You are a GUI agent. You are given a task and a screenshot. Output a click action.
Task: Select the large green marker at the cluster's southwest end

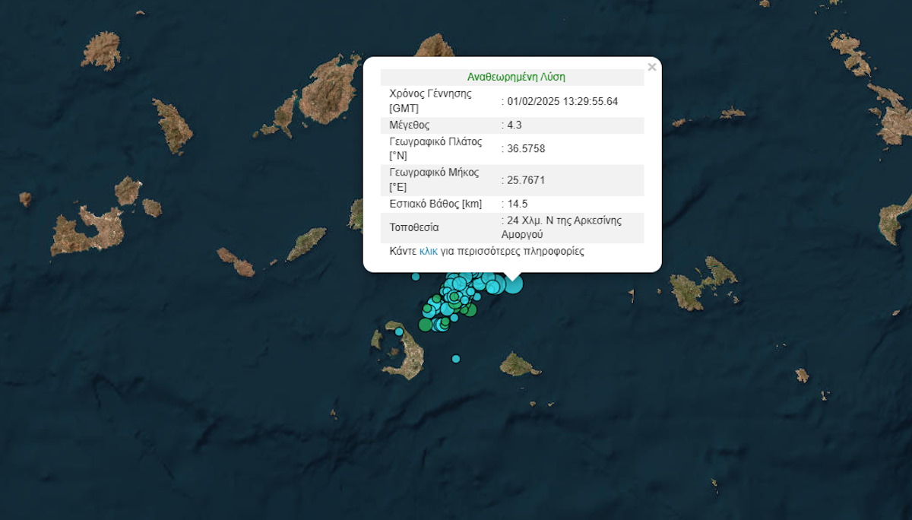(x=426, y=325)
